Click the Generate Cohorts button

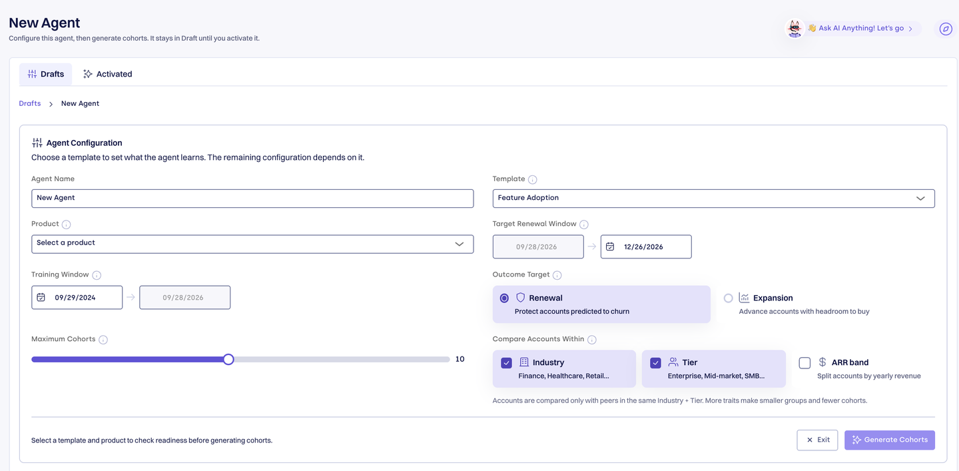pos(889,440)
